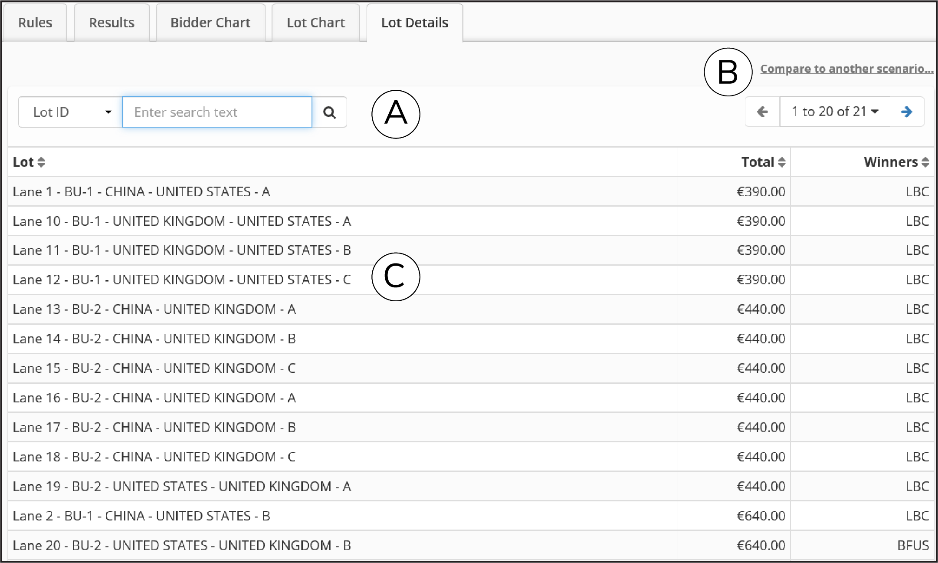Click 'Compare to another scenario...' link

847,69
